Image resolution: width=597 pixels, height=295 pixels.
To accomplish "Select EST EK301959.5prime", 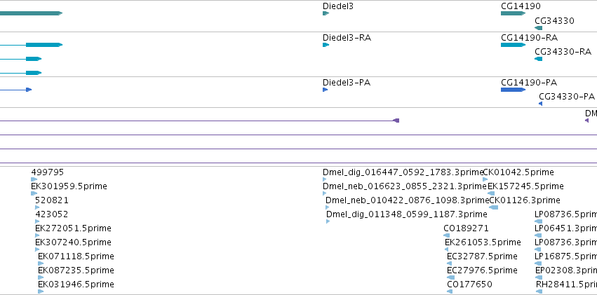I will pos(69,186).
